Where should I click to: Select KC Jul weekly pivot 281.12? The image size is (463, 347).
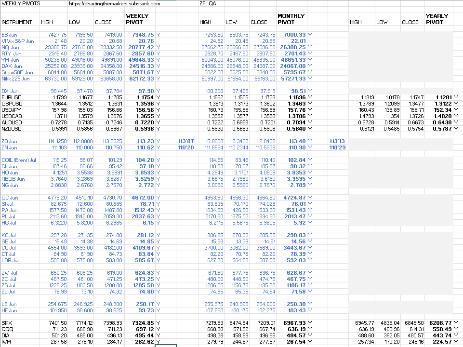click(x=146, y=235)
